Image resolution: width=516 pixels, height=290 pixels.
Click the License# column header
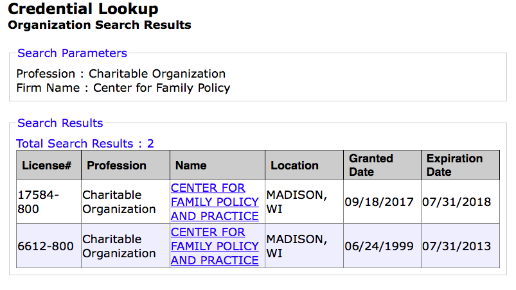pos(46,166)
